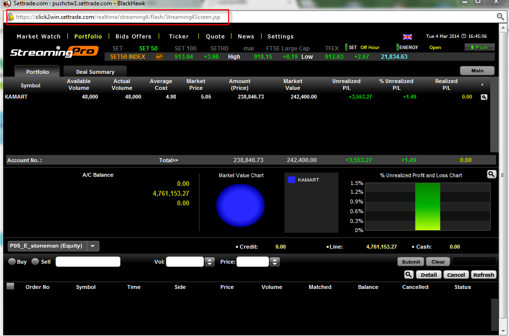The image size is (509, 336).
Task: Click the +3,553.27 unrealized value for KAMART
Action: coord(361,97)
